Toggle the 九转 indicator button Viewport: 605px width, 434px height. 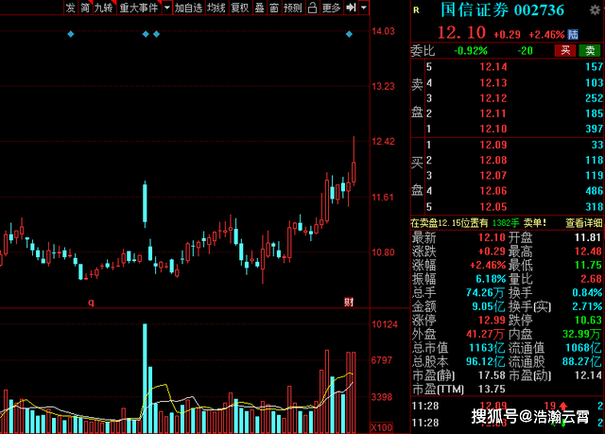(x=104, y=8)
